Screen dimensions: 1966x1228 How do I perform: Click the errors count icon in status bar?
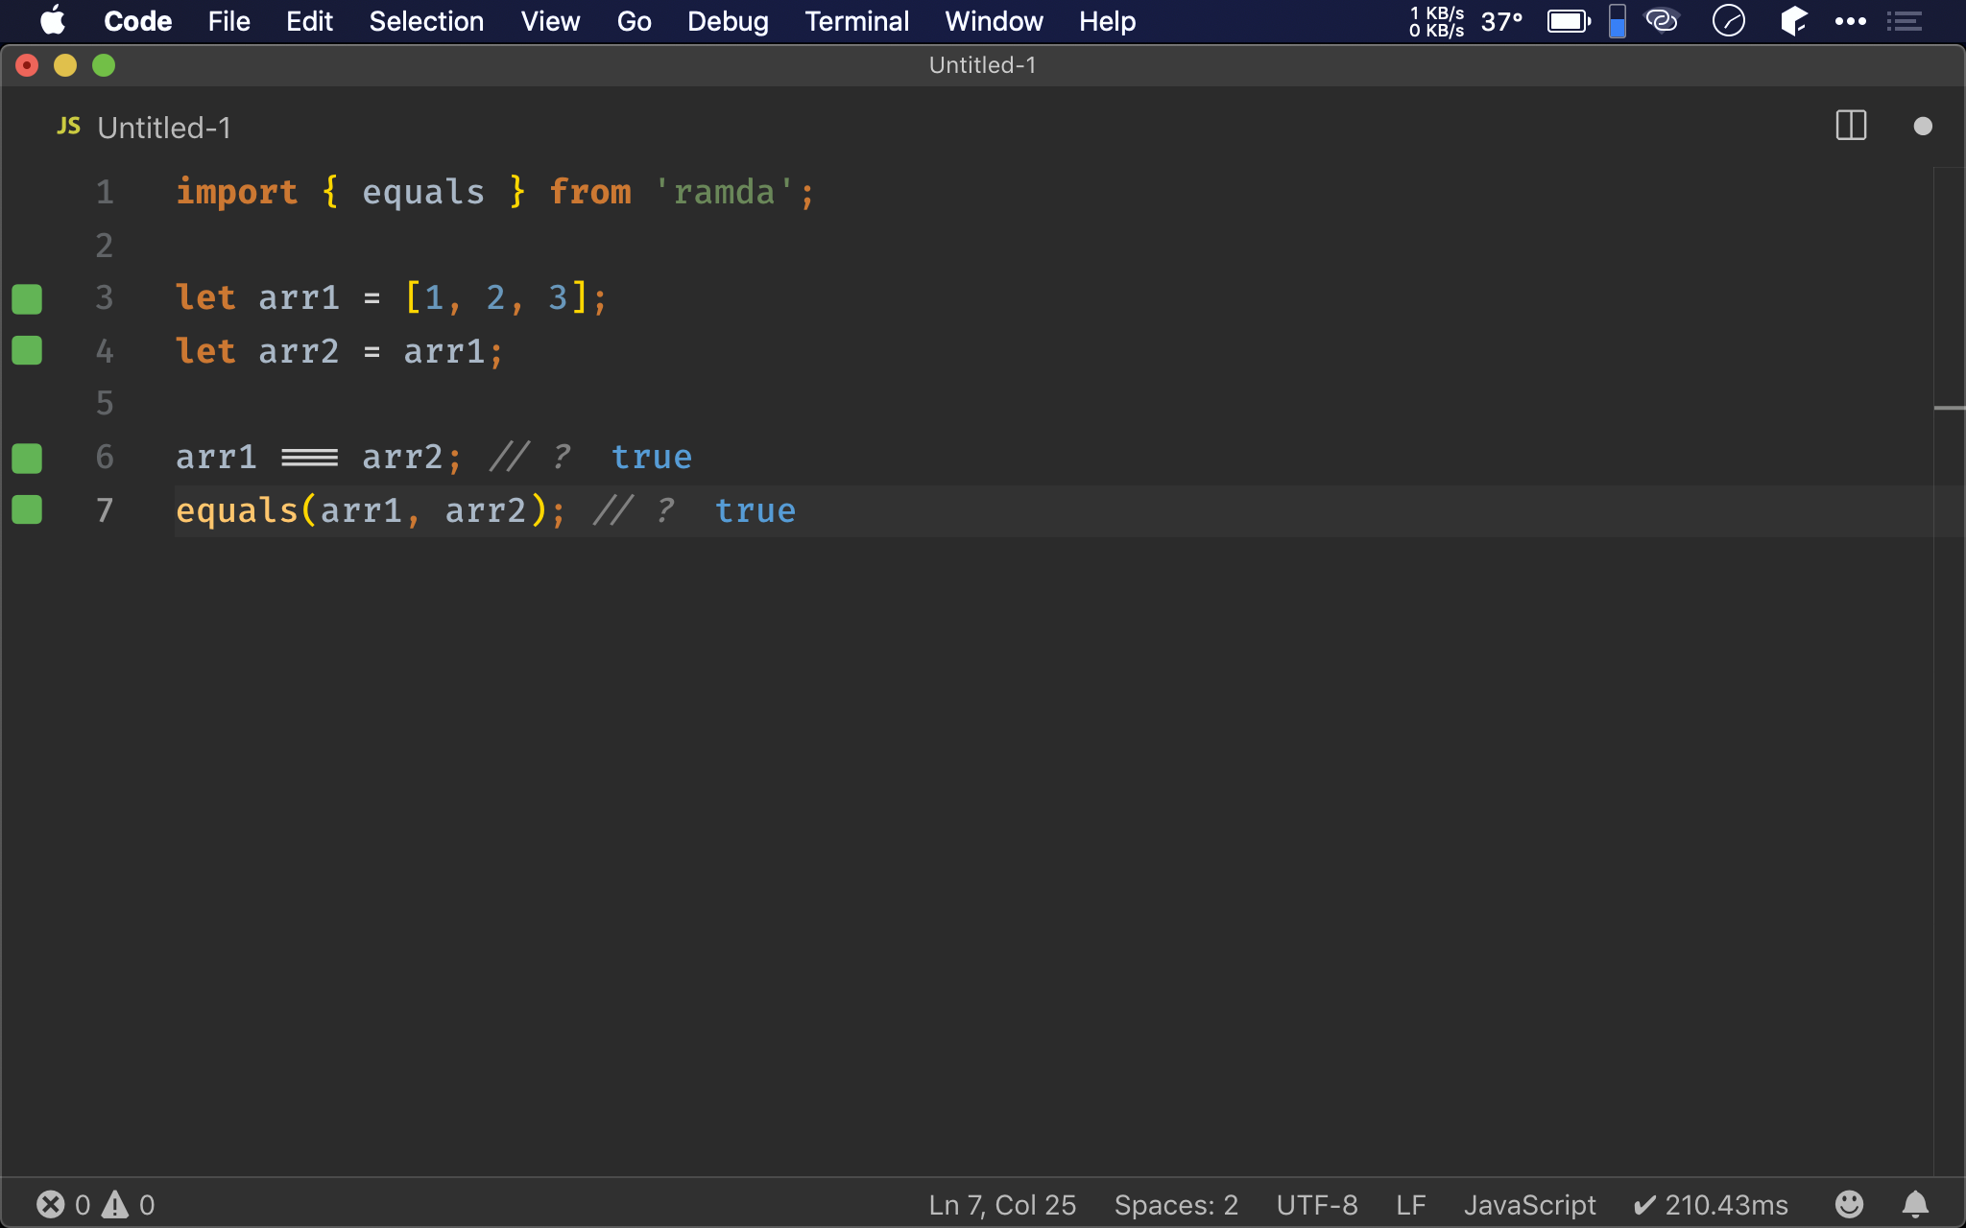(x=51, y=1204)
